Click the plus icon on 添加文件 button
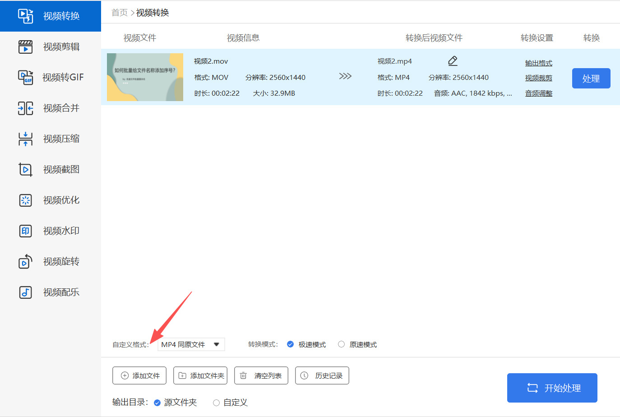The image size is (620, 417). click(x=125, y=375)
